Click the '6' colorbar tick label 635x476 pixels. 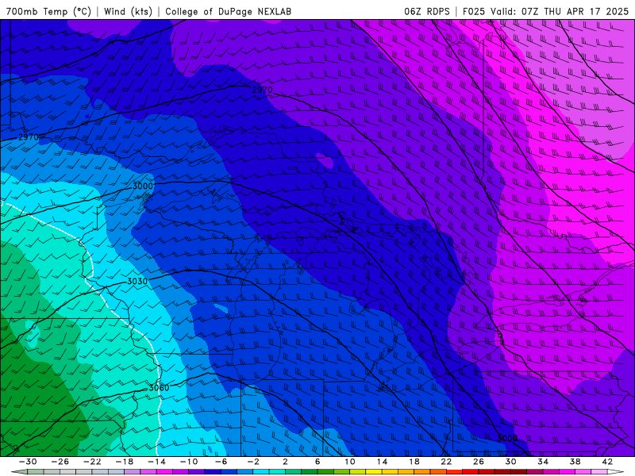[317, 462]
